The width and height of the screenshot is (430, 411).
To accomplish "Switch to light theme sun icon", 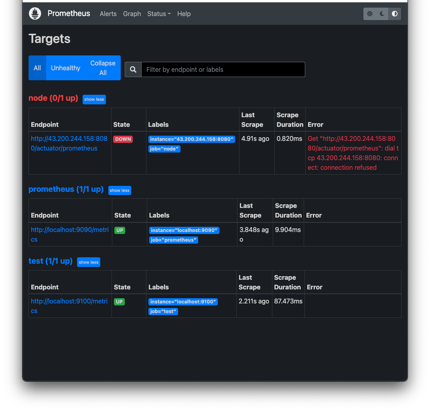I will (x=370, y=14).
